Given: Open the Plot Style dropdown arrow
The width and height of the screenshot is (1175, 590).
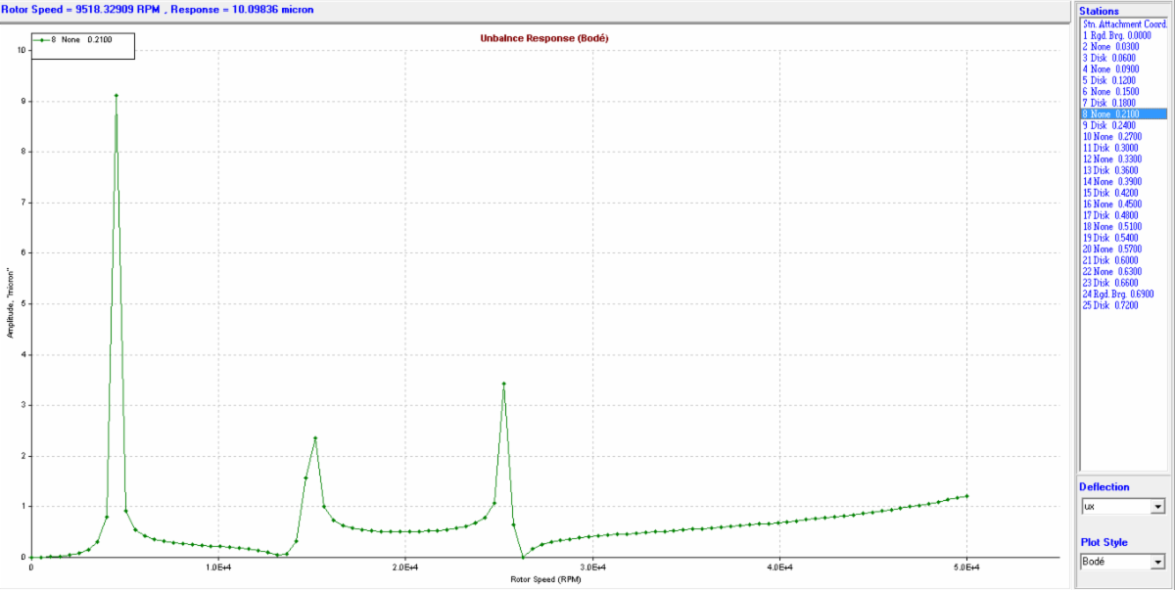Looking at the screenshot, I should click(x=1157, y=562).
